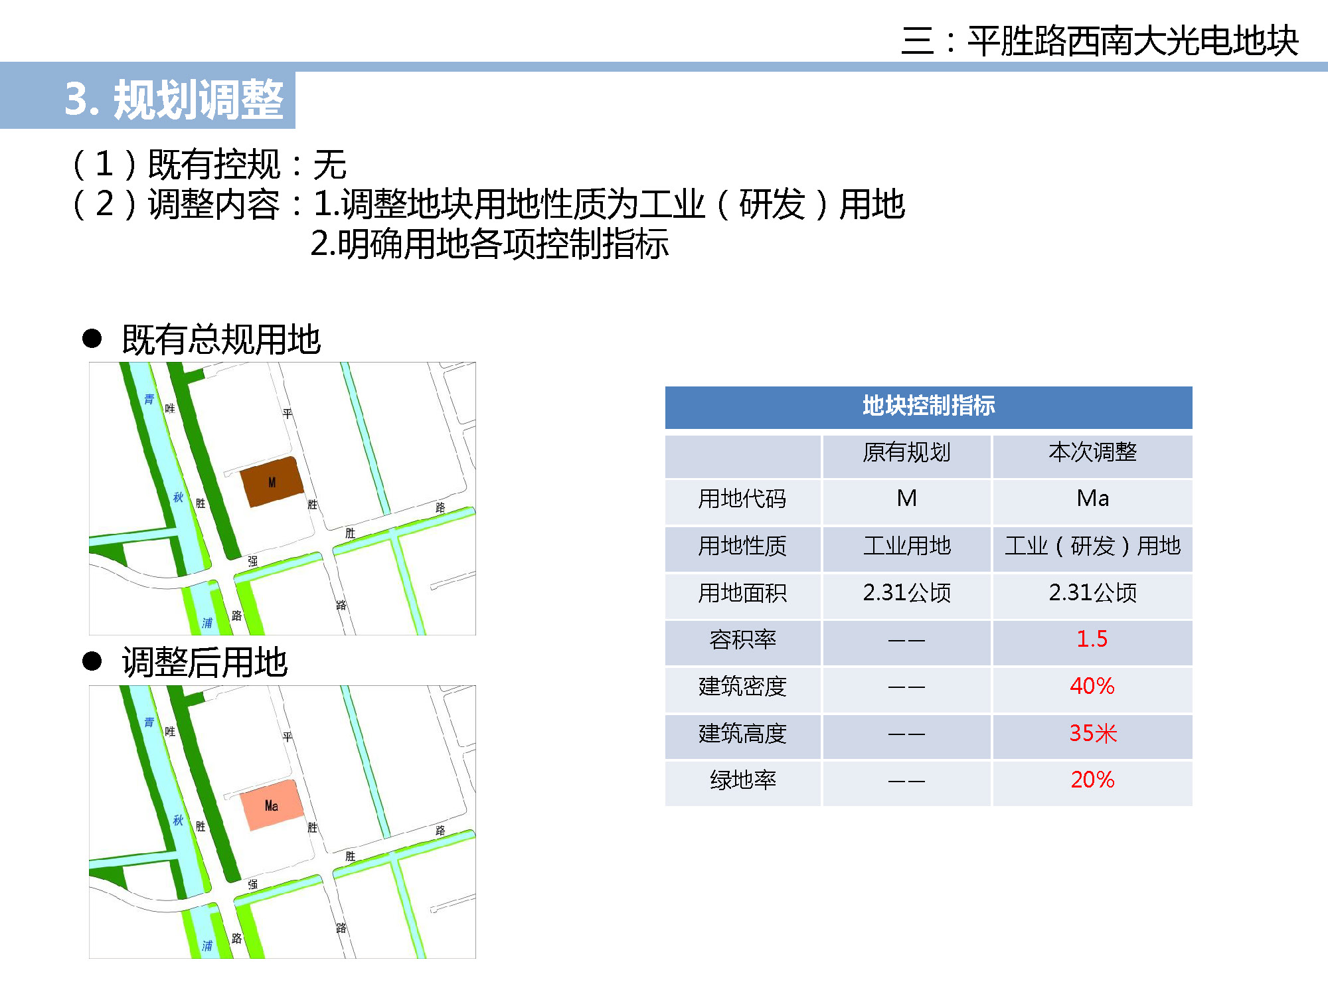
Task: Click the 既有总规用地 bullet heading
Action: pyautogui.click(x=221, y=340)
